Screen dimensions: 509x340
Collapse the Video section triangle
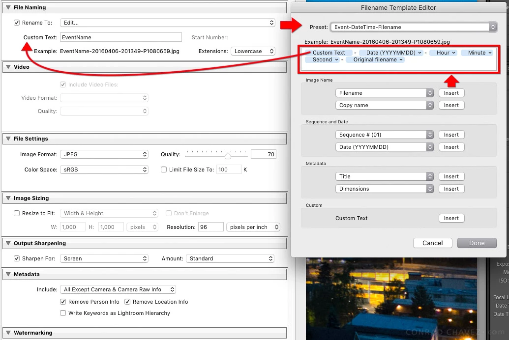pyautogui.click(x=8, y=66)
